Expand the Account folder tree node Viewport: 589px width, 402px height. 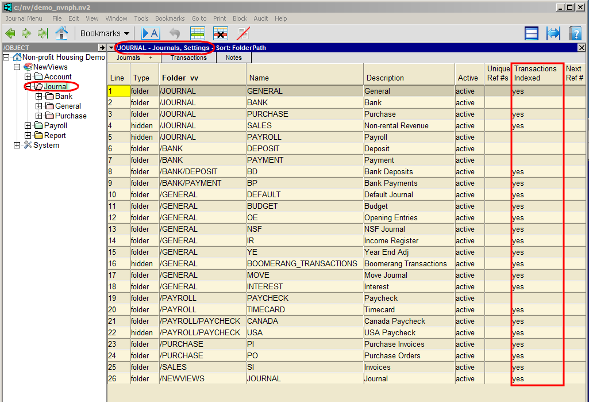28,77
